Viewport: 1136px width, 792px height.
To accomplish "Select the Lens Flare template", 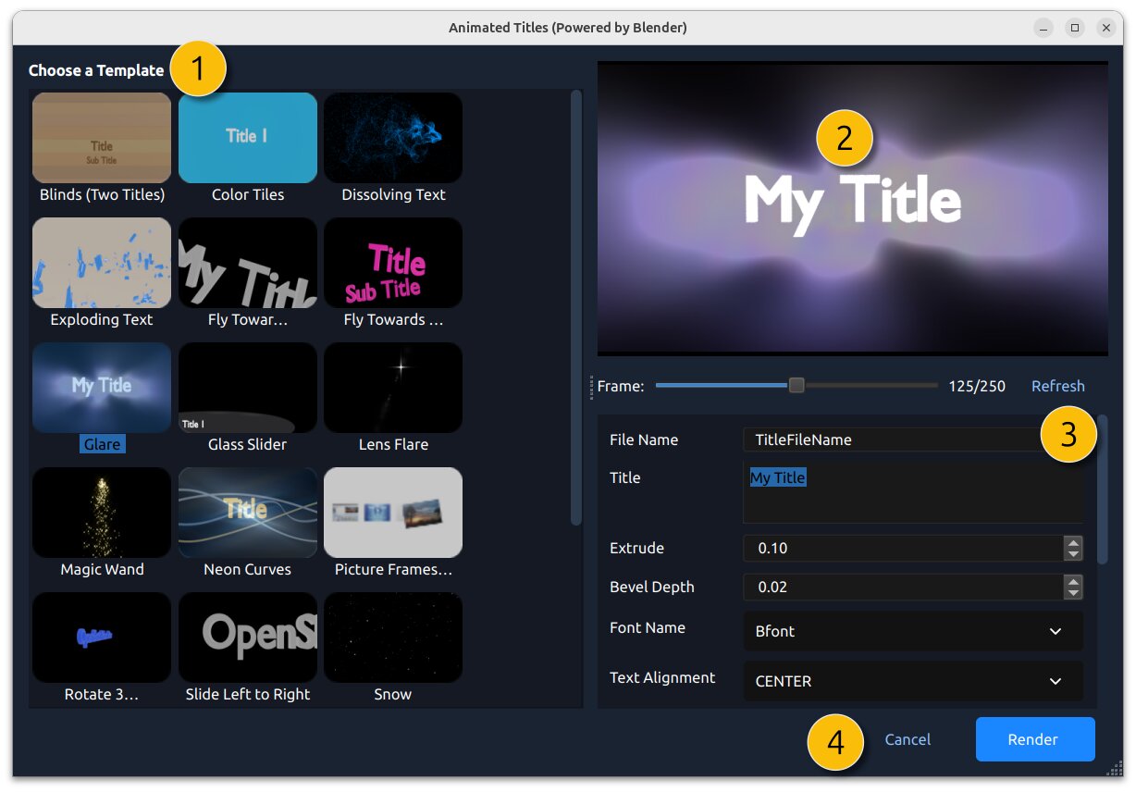I will [x=393, y=388].
